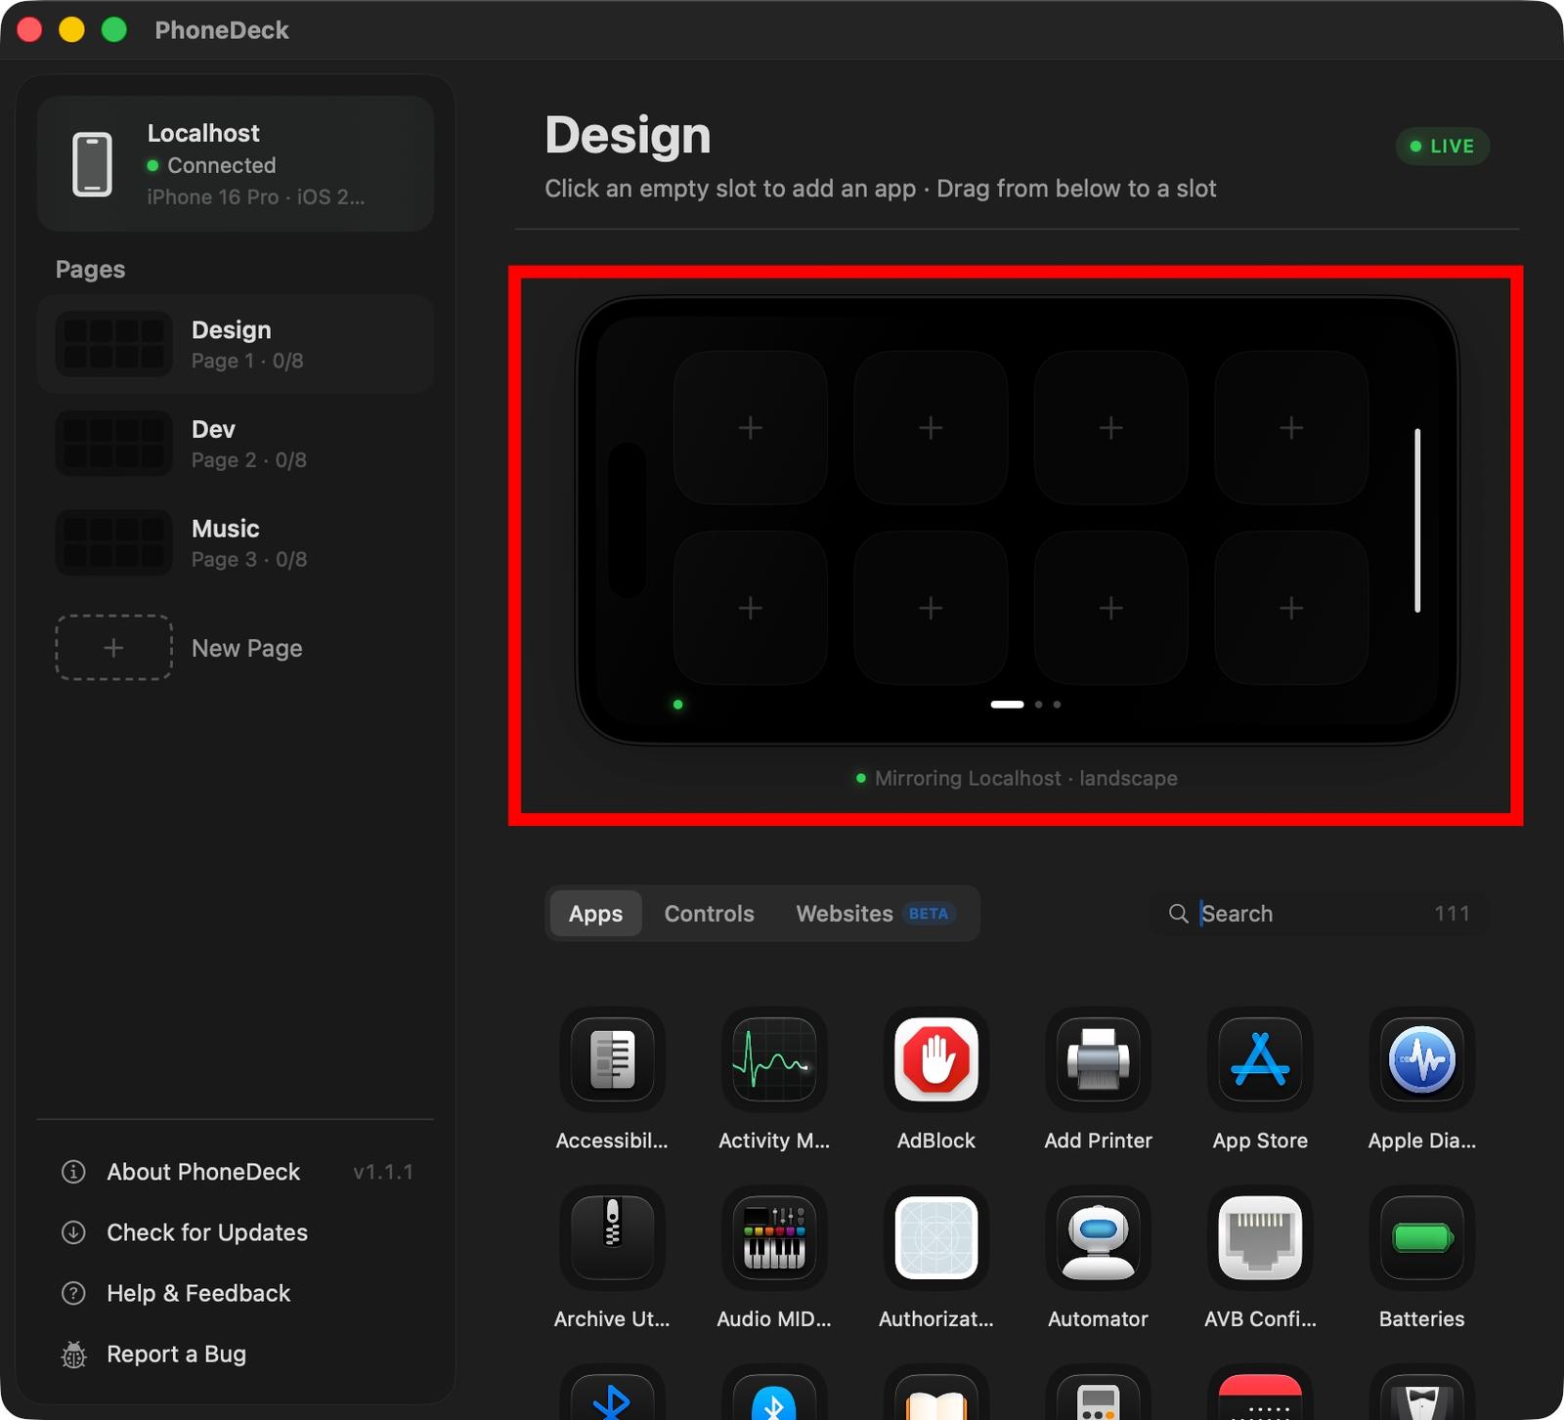The image size is (1564, 1420).
Task: Click the magnifying glass search icon
Action: [x=1179, y=914]
